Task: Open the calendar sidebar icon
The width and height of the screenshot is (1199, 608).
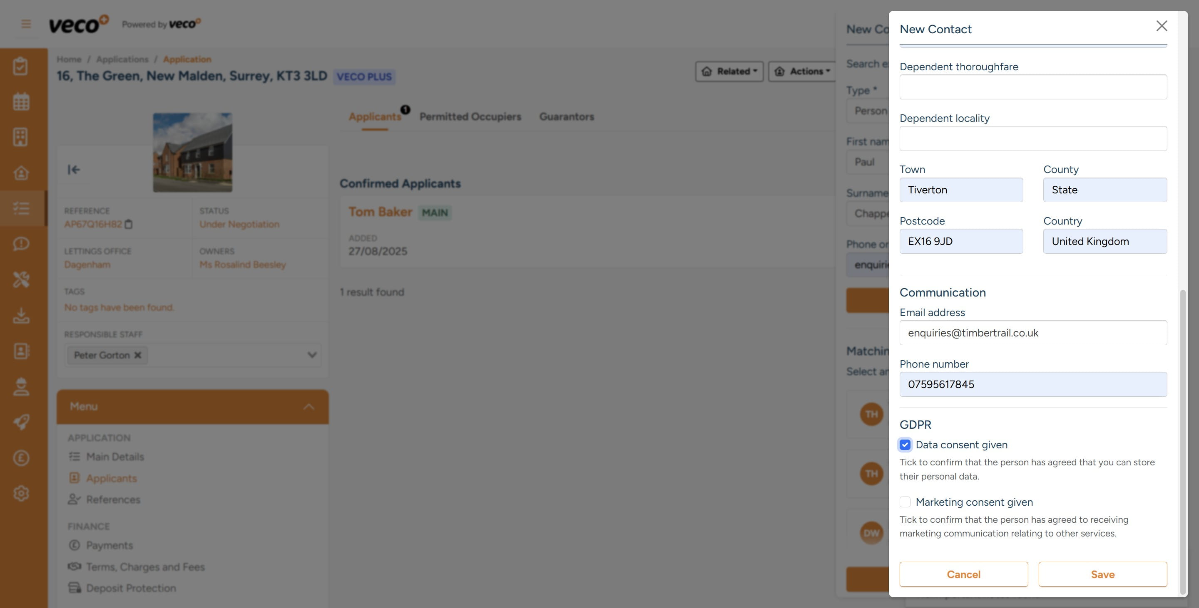Action: pyautogui.click(x=21, y=102)
